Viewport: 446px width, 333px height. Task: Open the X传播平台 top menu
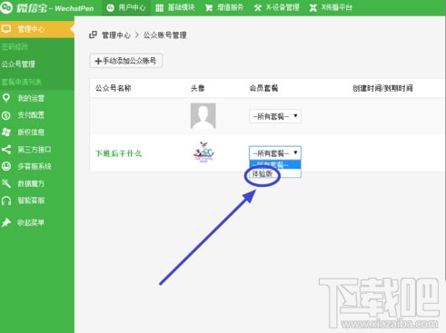coord(331,8)
